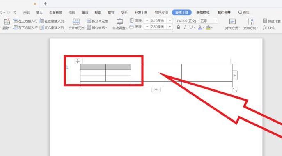Screen dimensions: 282x156
Task: Click the redo arrow in quick access
Action: point(9,12)
